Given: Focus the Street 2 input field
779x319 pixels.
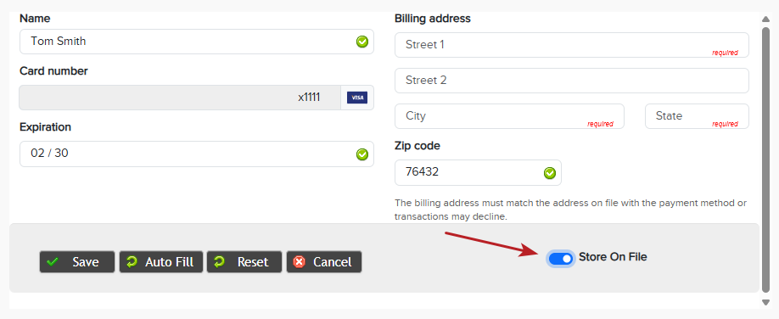Looking at the screenshot, I should (572, 81).
